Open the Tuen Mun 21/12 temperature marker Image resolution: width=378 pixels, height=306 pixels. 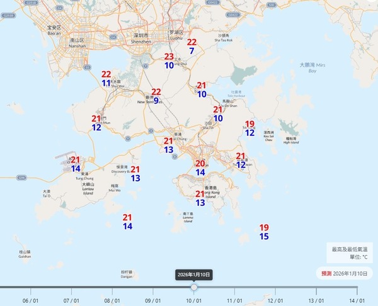(96, 123)
